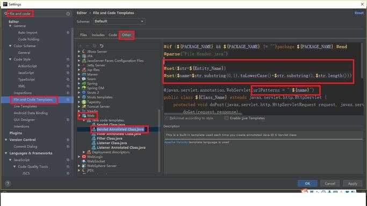This screenshot has height=206, width=367.
Task: Click the Maven group icon
Action: (x=84, y=74)
